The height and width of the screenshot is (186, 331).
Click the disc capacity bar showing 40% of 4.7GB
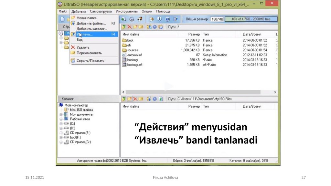251,19
